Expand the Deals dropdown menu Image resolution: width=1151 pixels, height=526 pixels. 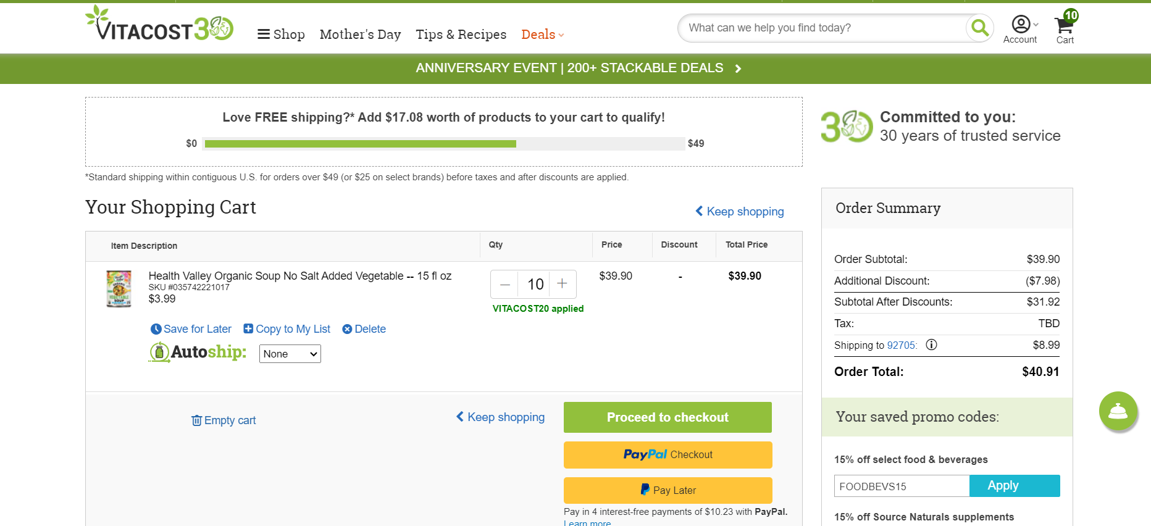pyautogui.click(x=543, y=35)
